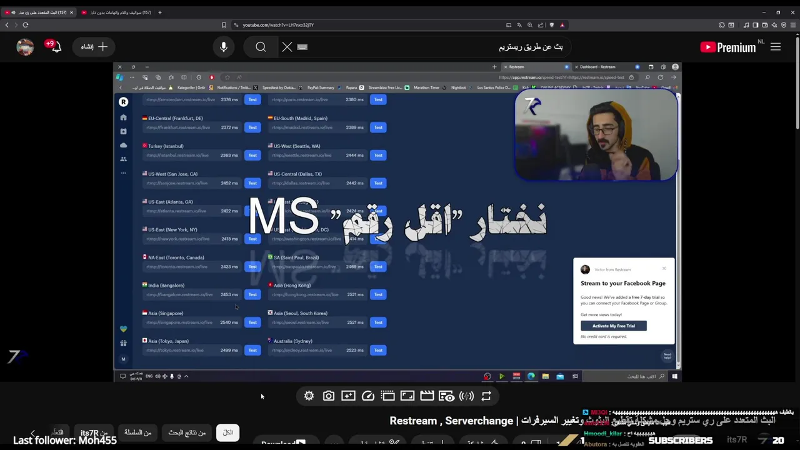
Task: Switch to the second YouTube browser tab
Action: coord(116,12)
